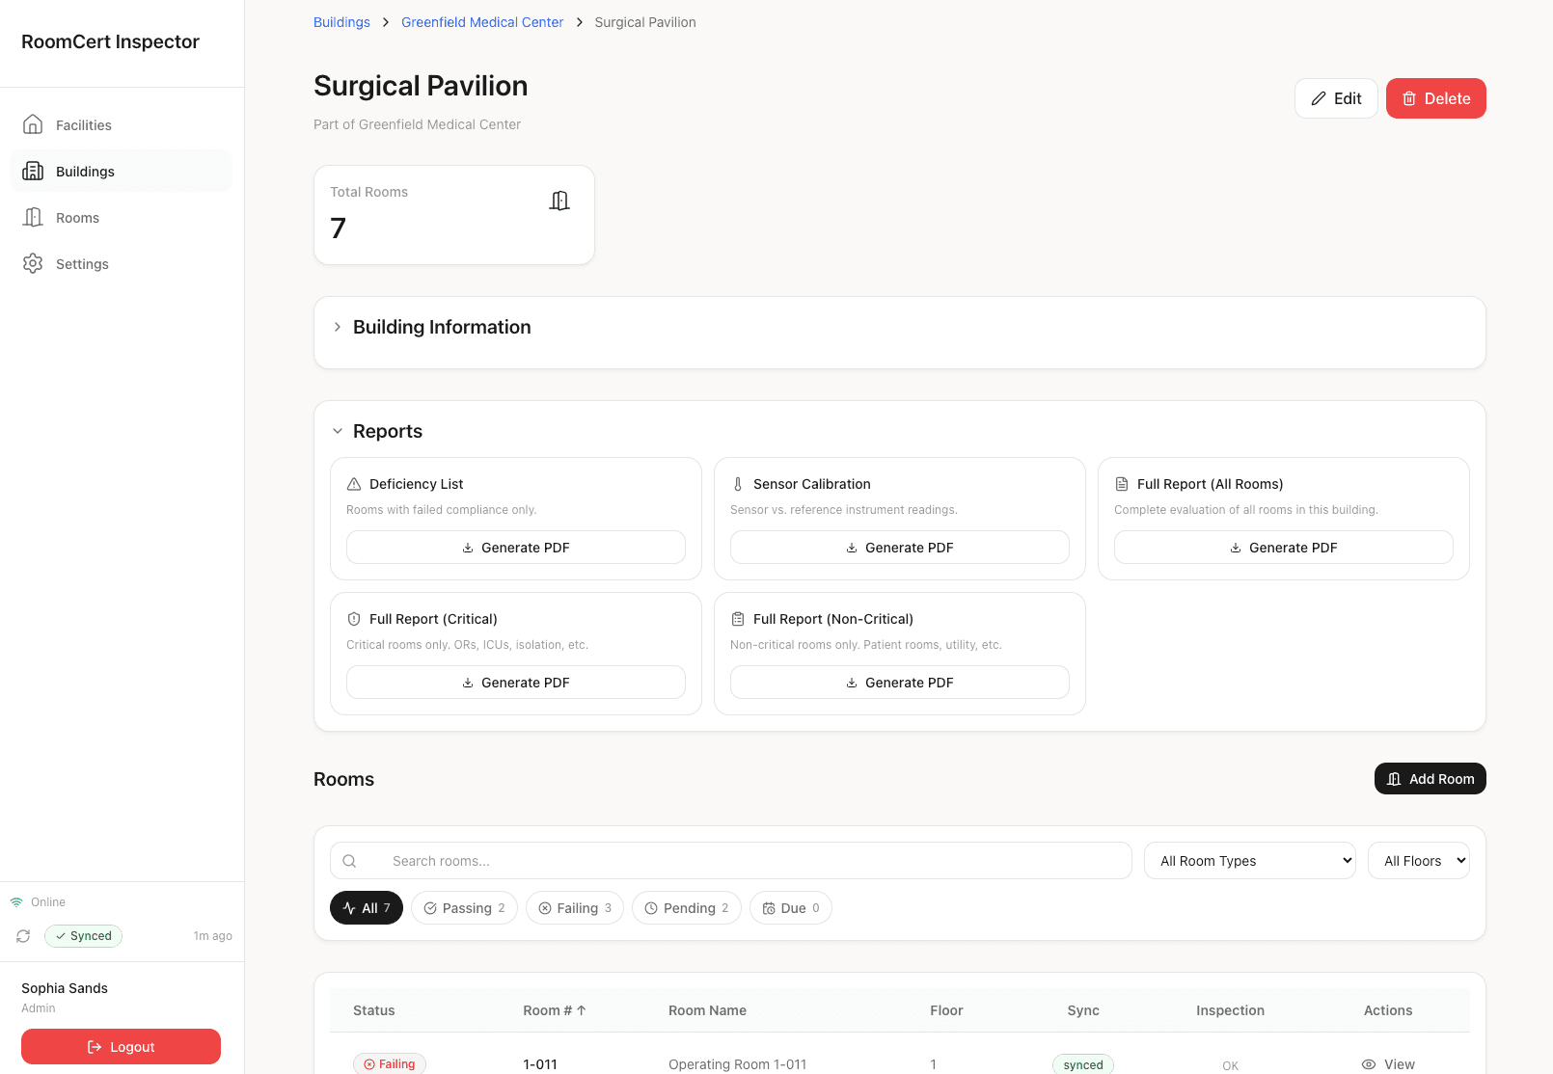Screen dimensions: 1553x1074
Task: Sort by Room # column header
Action: 555,1010
